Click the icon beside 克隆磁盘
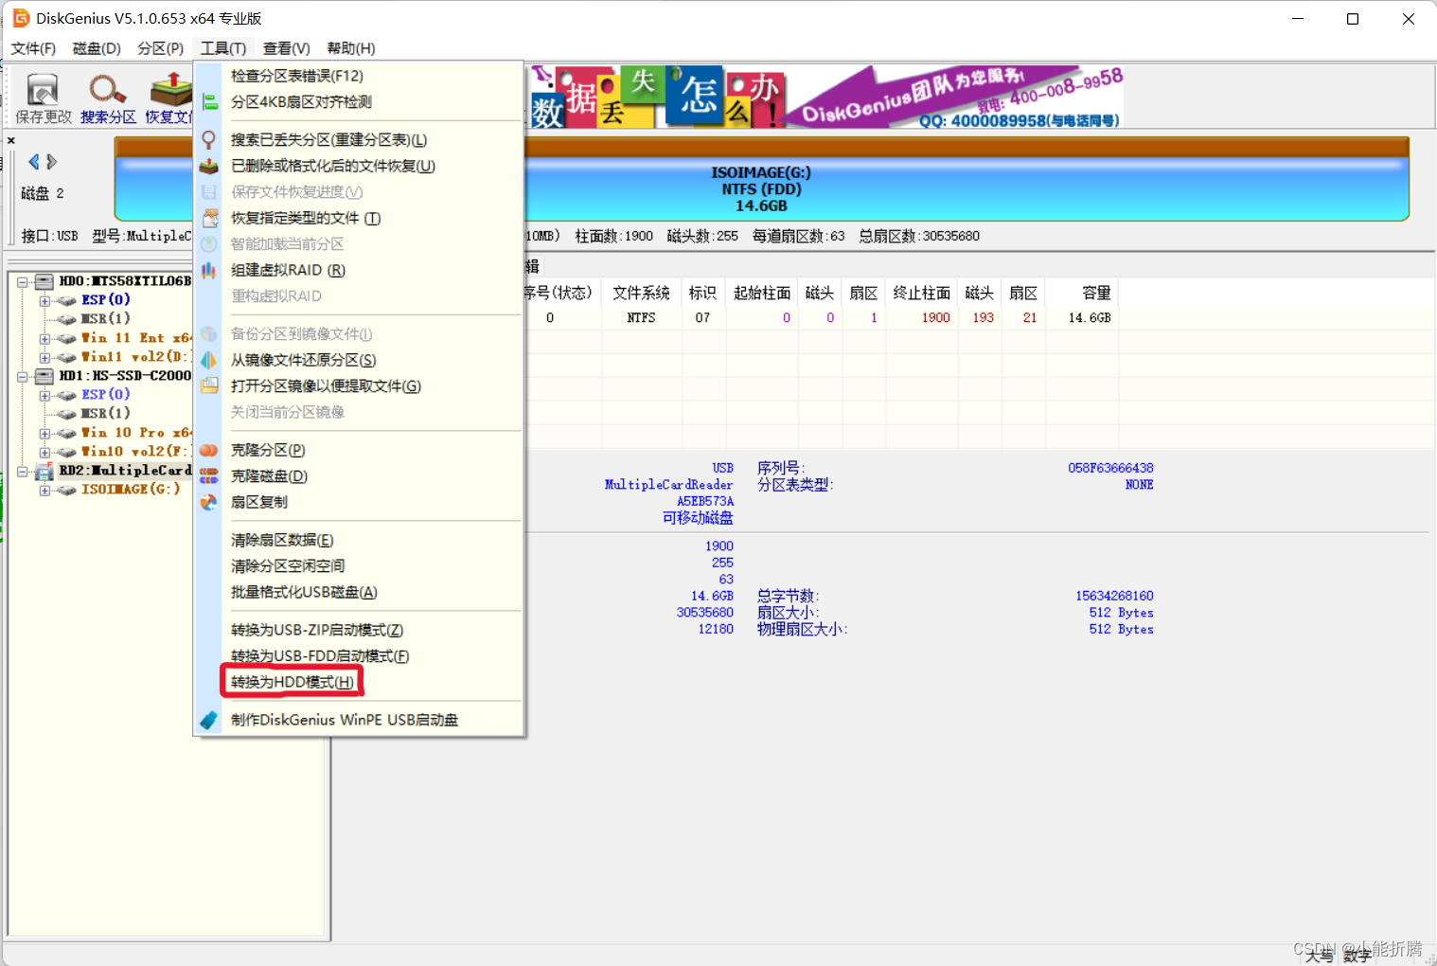This screenshot has height=966, width=1437. point(209,476)
